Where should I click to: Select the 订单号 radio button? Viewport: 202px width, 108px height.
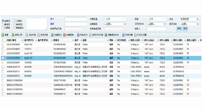coord(3,28)
